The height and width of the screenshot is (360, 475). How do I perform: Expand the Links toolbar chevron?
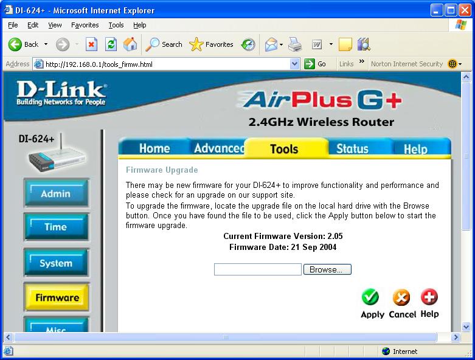point(361,61)
